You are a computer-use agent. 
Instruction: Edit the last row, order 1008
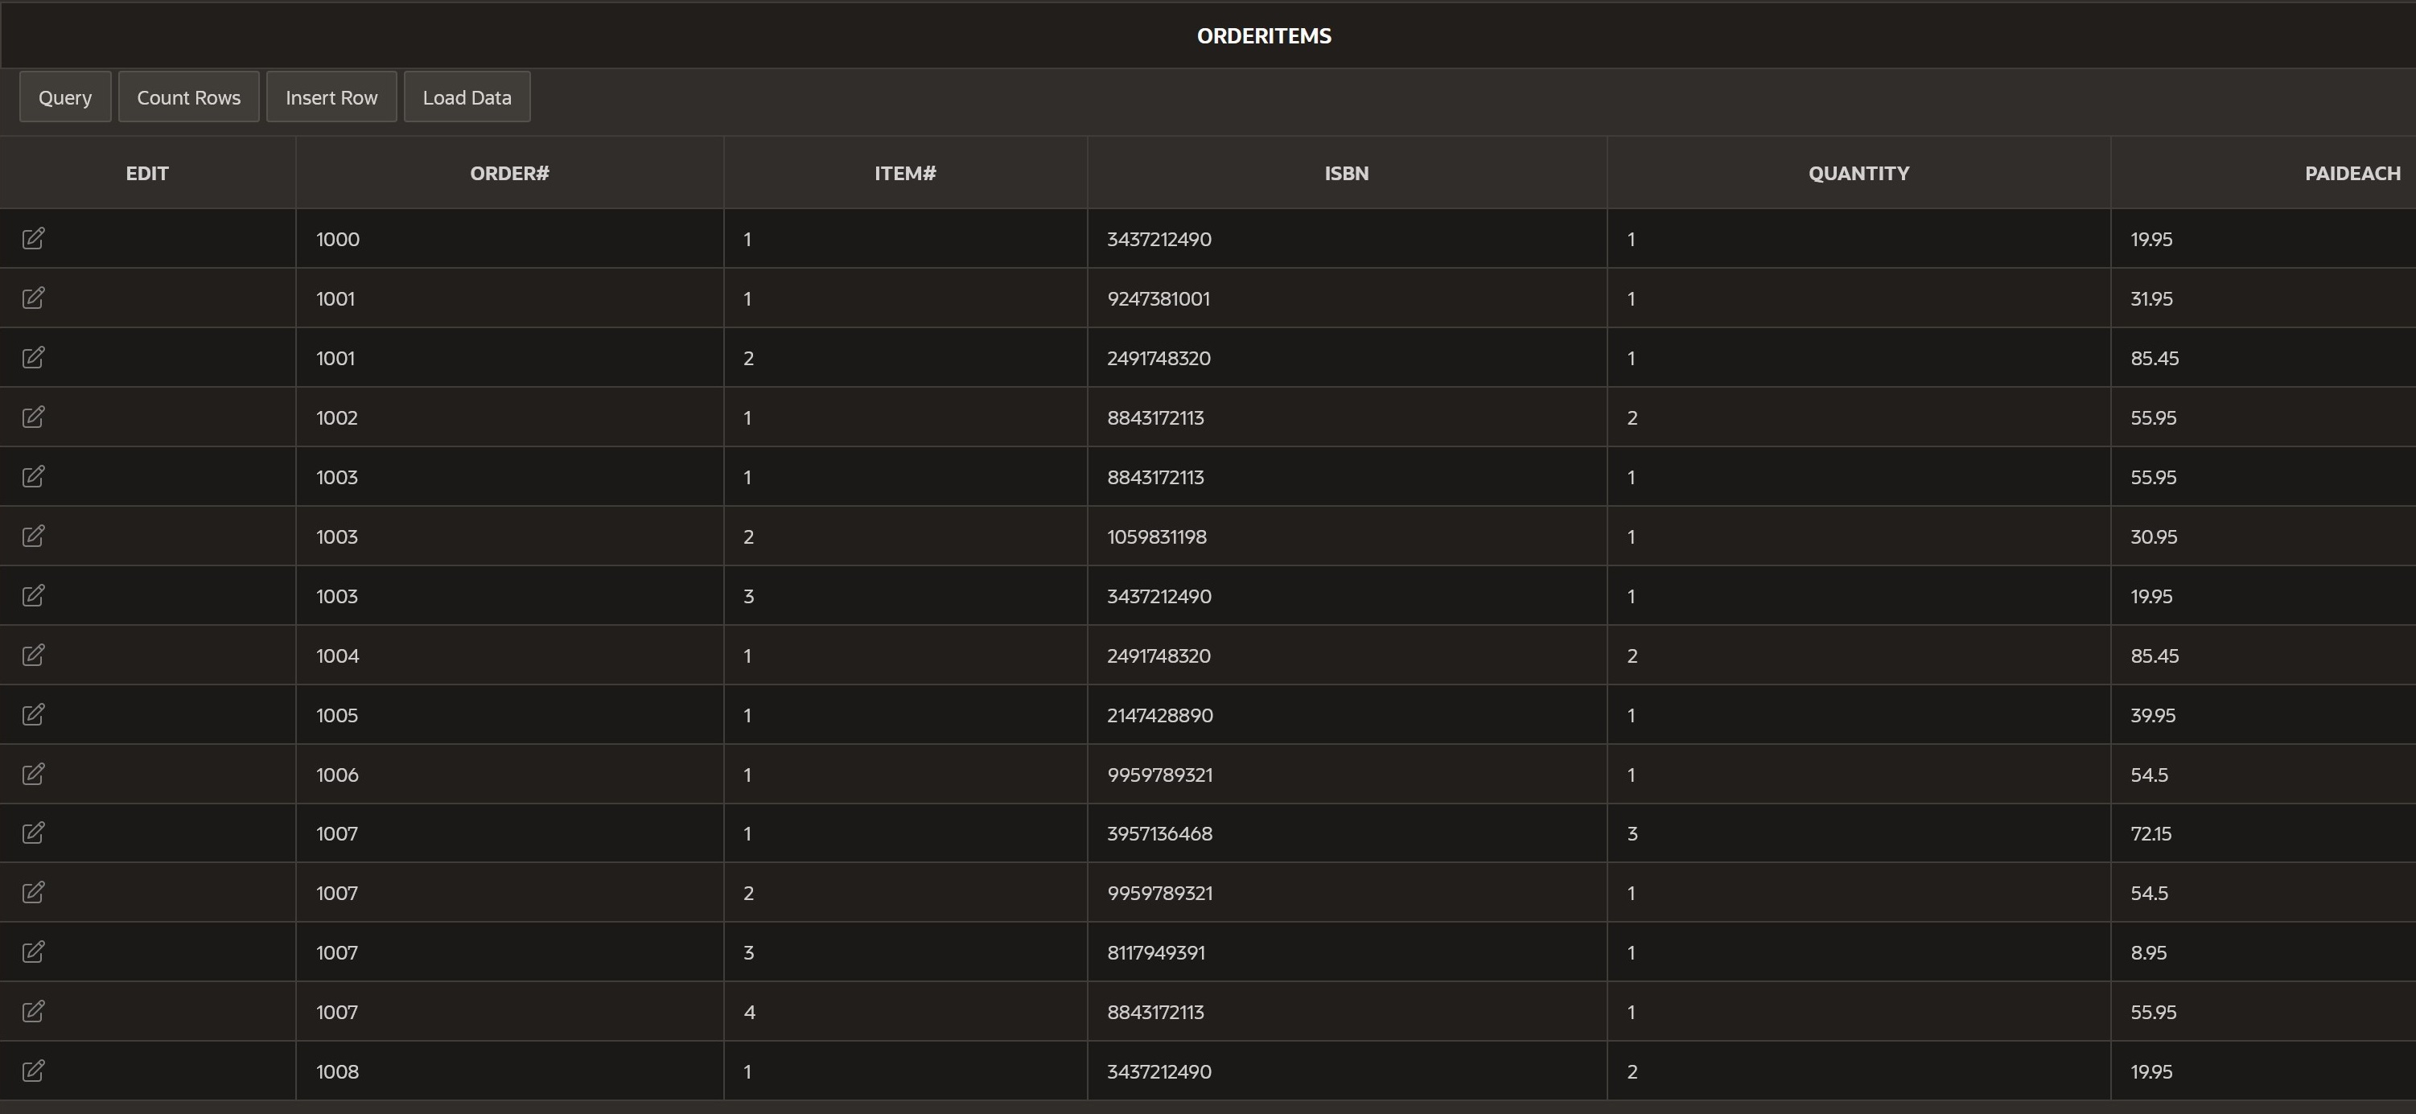pos(33,1070)
